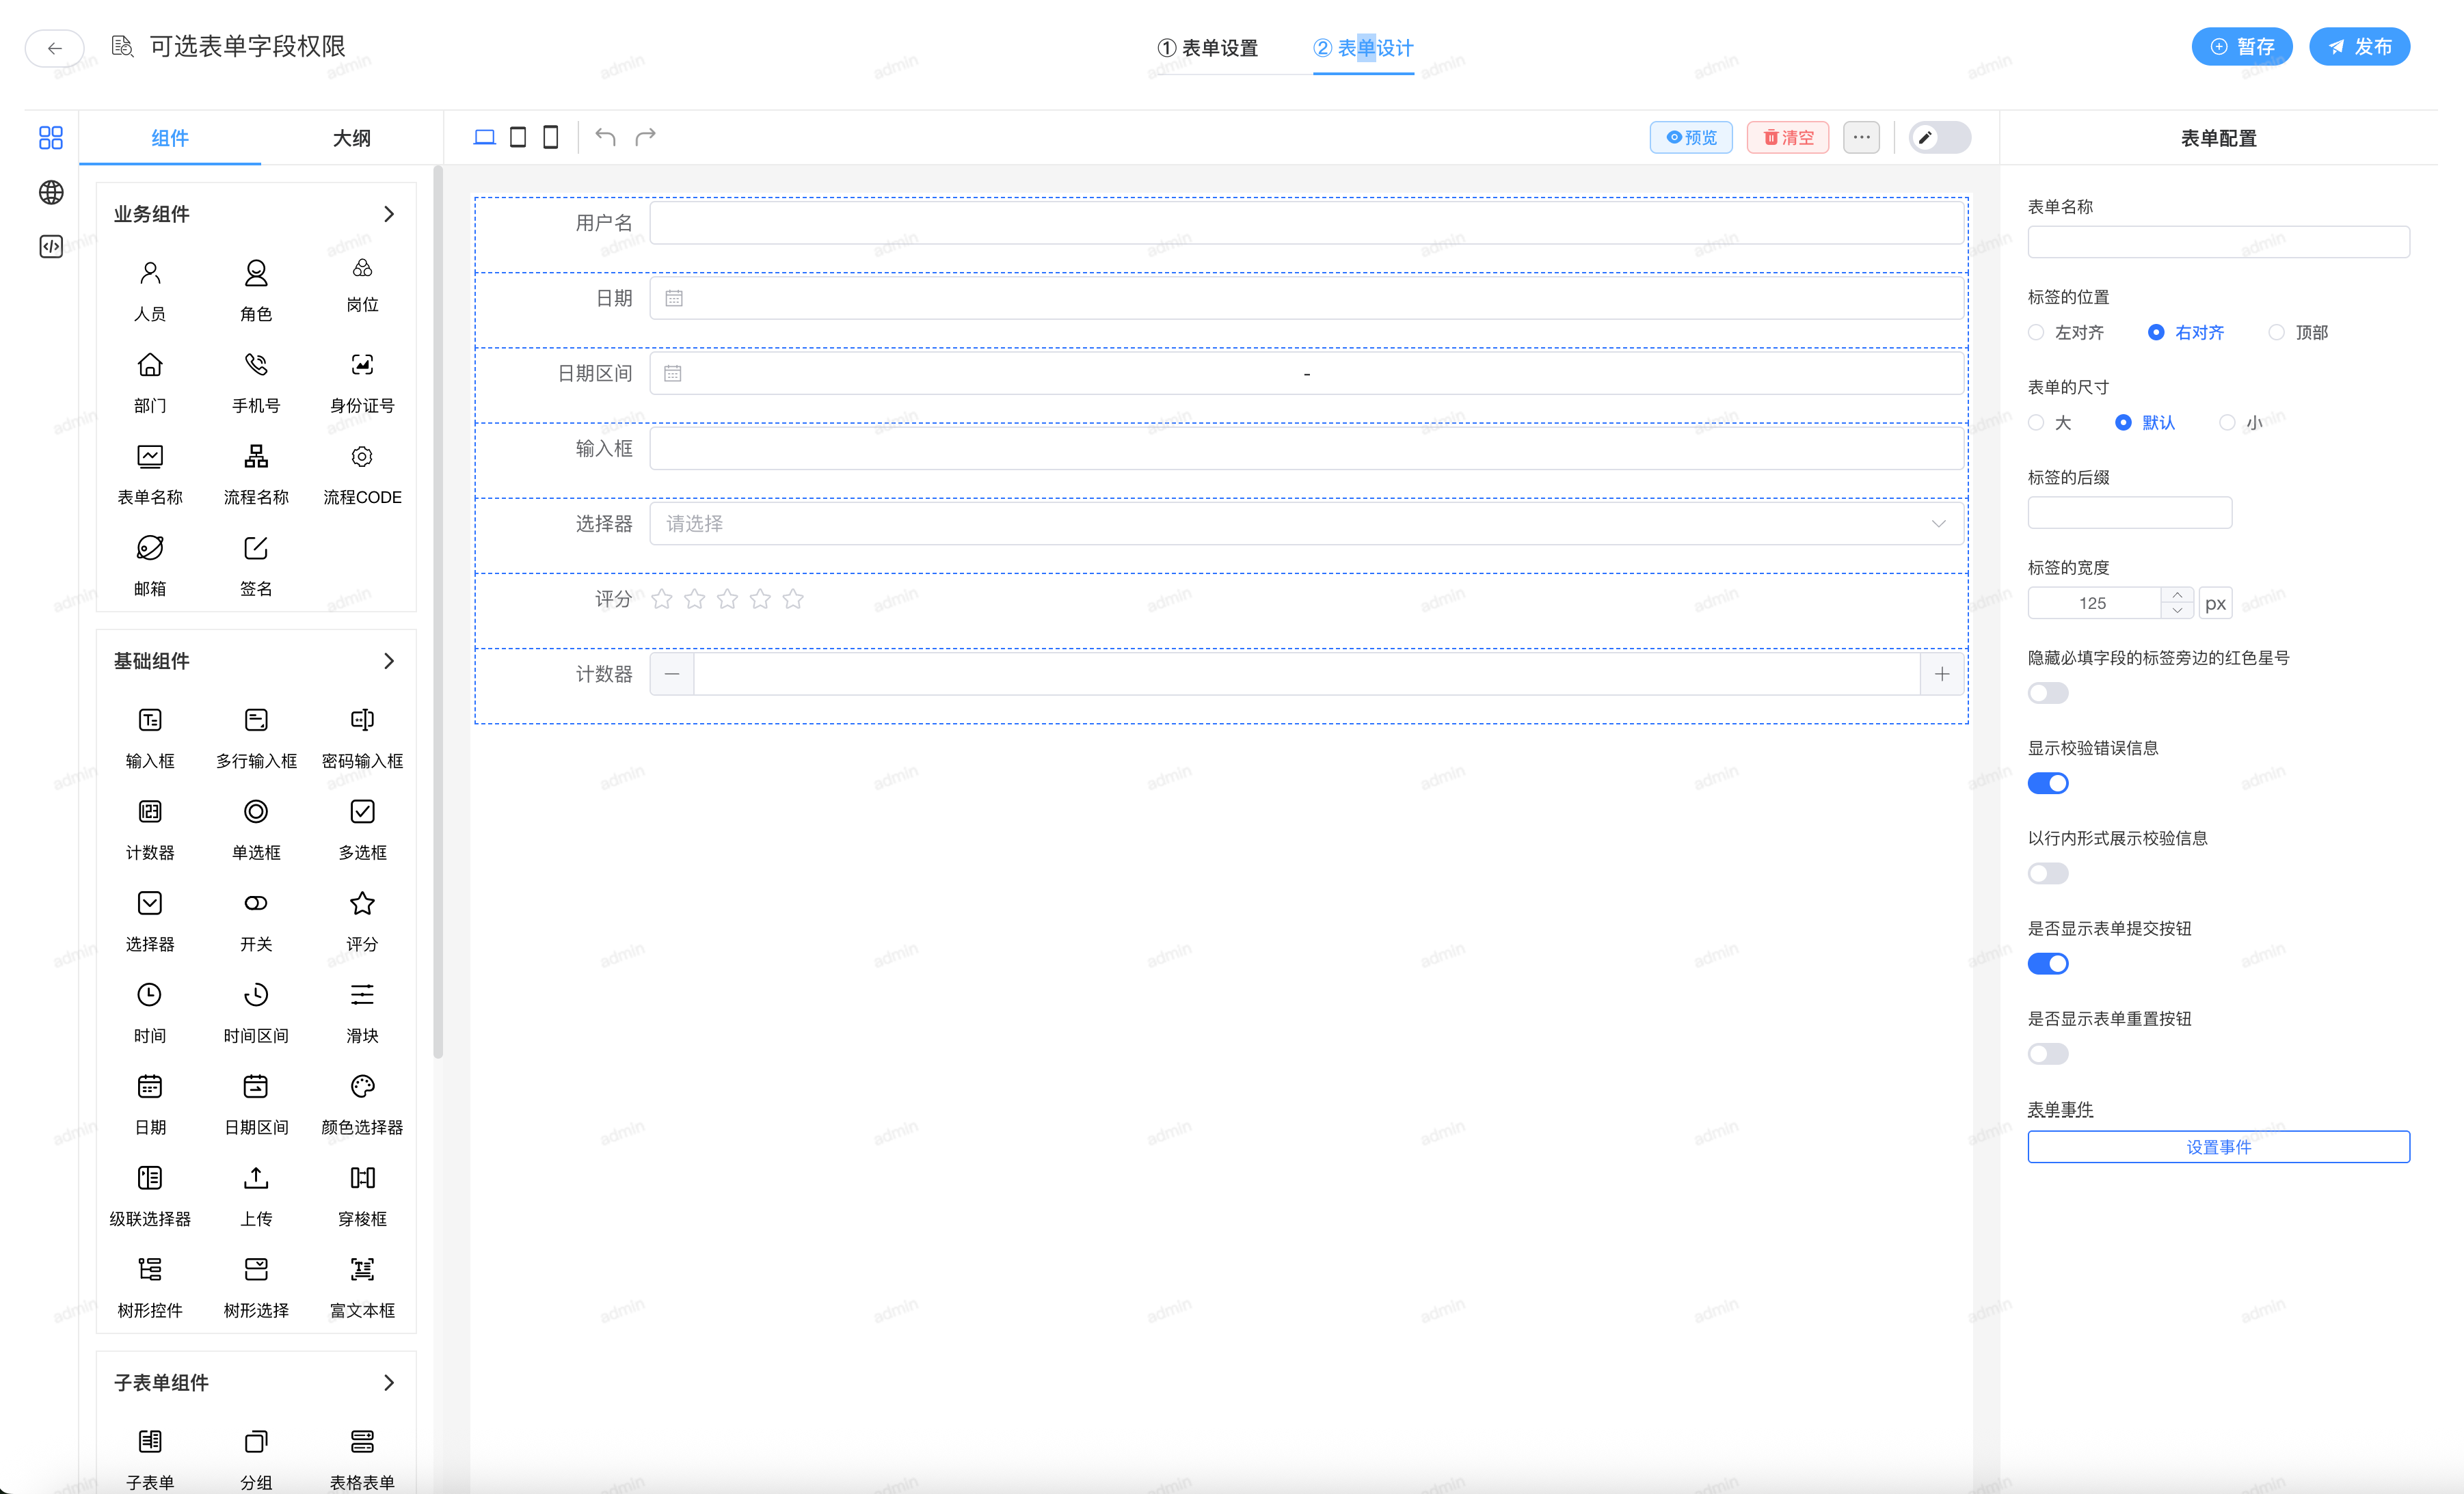The width and height of the screenshot is (2464, 1494).
Task: Enable the 是否显示表单重置按钮 switch
Action: coord(2047,1055)
